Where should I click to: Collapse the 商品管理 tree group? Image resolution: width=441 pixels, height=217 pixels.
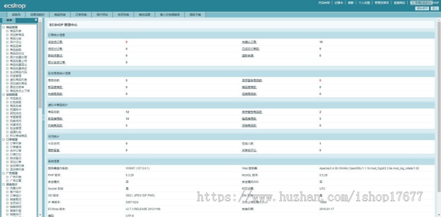click(3, 27)
